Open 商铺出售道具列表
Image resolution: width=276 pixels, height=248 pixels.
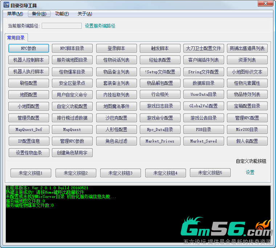[247, 48]
